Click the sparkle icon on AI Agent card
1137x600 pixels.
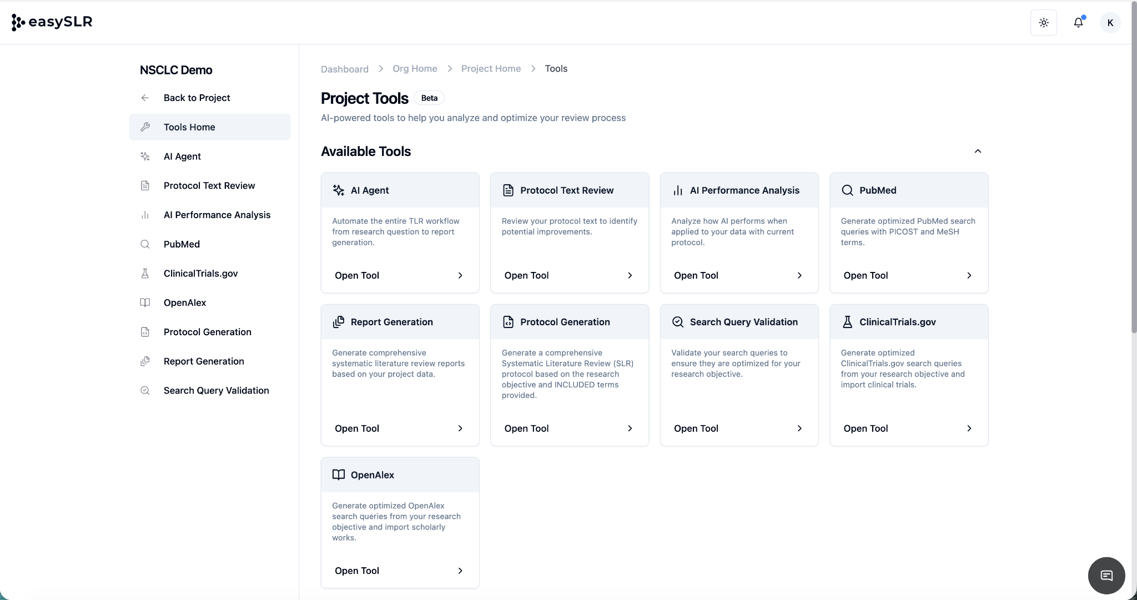coord(338,190)
